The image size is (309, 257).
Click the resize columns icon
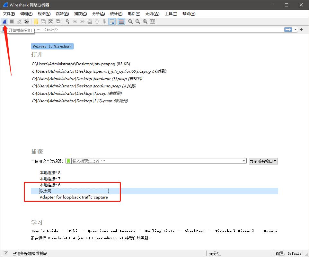(153, 22)
